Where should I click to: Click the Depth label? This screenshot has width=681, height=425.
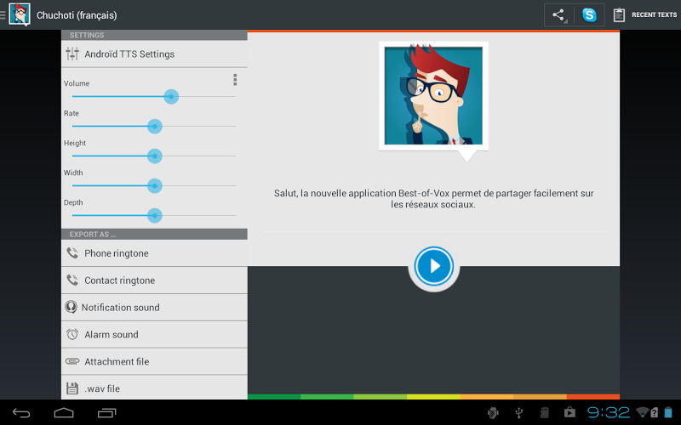(73, 202)
